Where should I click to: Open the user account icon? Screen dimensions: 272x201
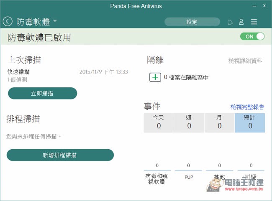coord(241,22)
